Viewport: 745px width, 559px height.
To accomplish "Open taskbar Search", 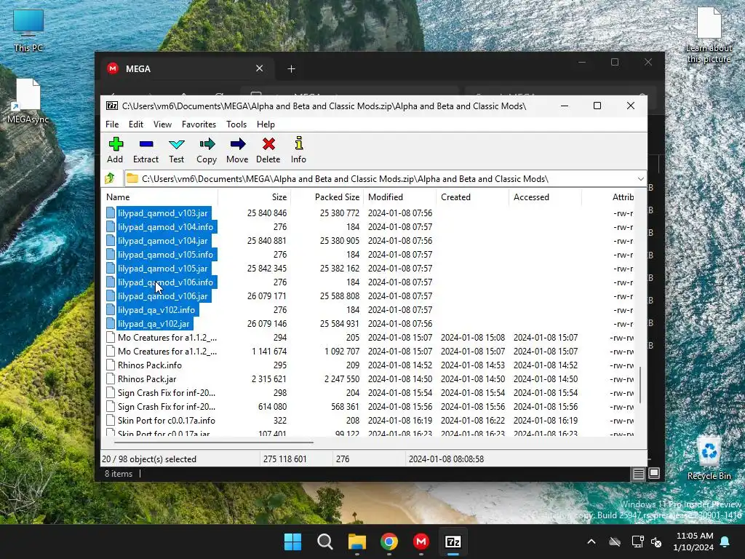I will click(325, 542).
